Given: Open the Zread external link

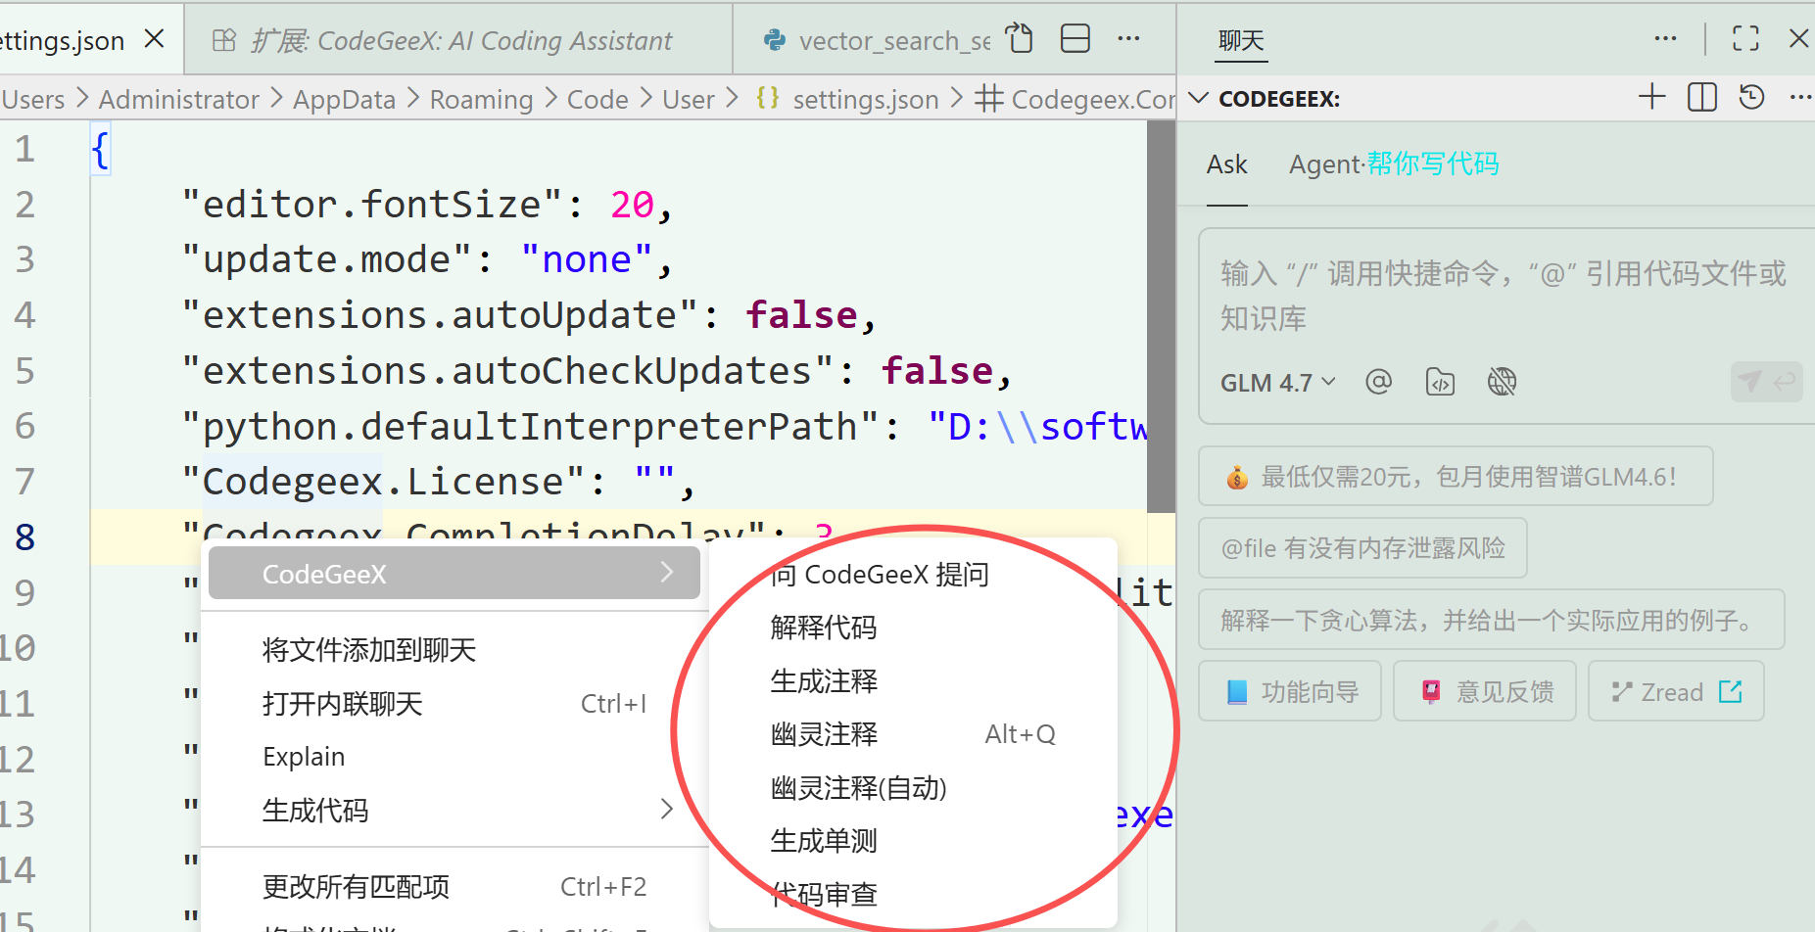Looking at the screenshot, I should coord(1676,692).
